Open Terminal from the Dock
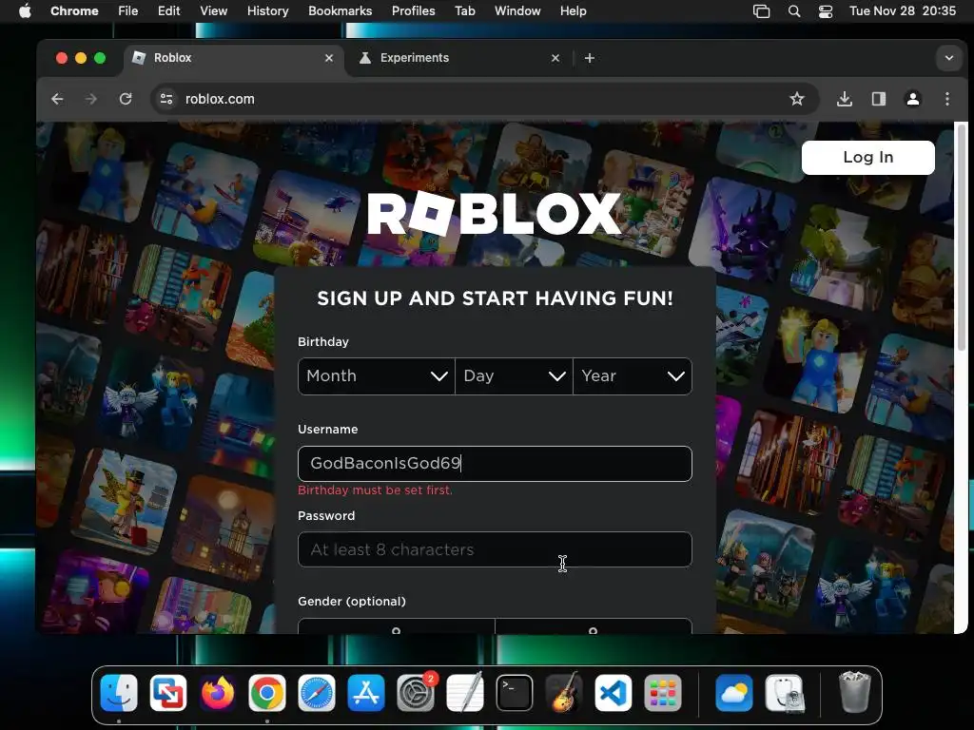Image resolution: width=974 pixels, height=730 pixels. (515, 693)
